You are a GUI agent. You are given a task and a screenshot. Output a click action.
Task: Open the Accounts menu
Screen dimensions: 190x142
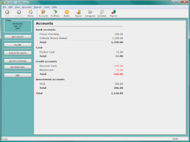pyautogui.click(x=27, y=7)
